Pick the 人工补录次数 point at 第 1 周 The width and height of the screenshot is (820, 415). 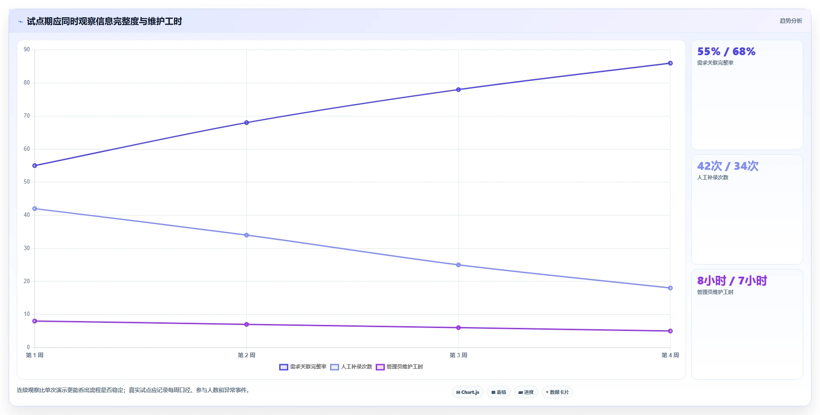click(x=35, y=209)
